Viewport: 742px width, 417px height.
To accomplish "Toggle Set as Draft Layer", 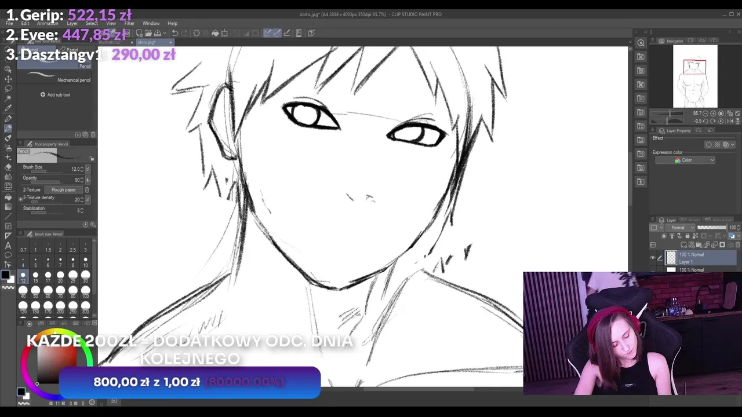I will pyautogui.click(x=680, y=236).
